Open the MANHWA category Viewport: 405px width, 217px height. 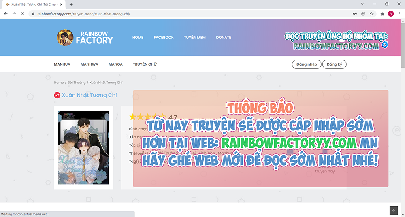[89, 64]
